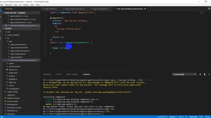The height and width of the screenshot is (118, 211).
Task: Open app.component.ts in the app folder tree
Action: click(18, 54)
